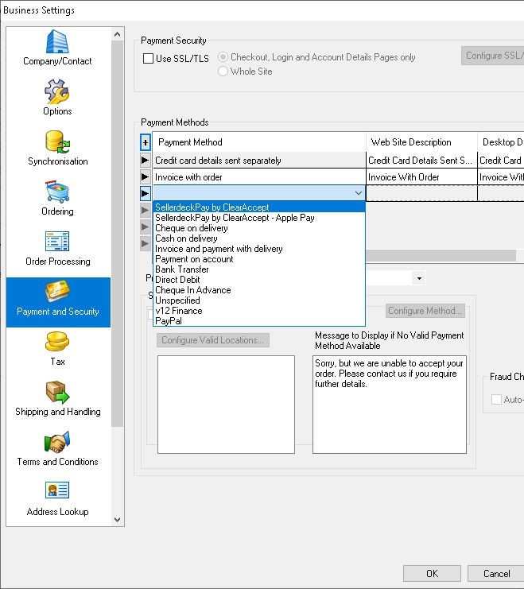
Task: Click the no valid payment message text box
Action: point(390,405)
